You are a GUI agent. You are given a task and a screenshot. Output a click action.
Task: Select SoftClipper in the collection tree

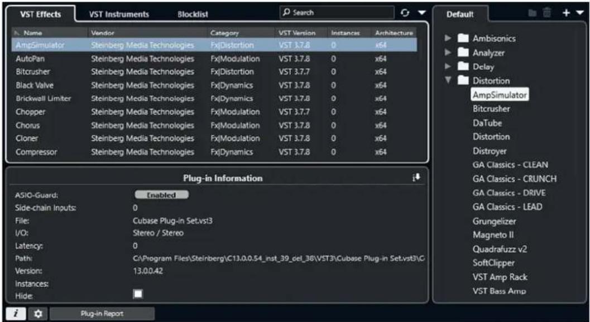pos(493,264)
